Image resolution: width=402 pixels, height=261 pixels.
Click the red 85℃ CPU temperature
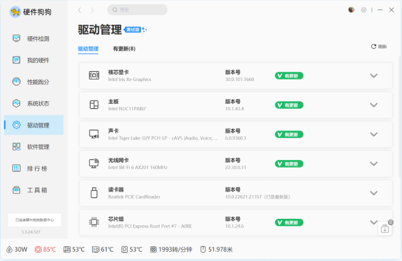(x=45, y=250)
